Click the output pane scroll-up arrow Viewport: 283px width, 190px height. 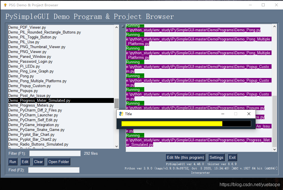point(274,26)
